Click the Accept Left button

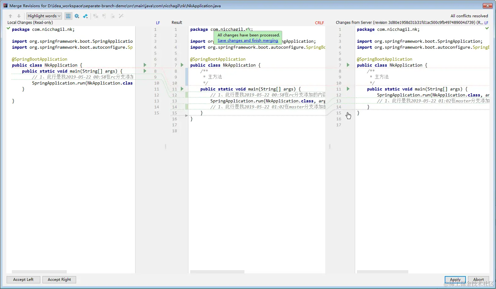[x=23, y=280]
